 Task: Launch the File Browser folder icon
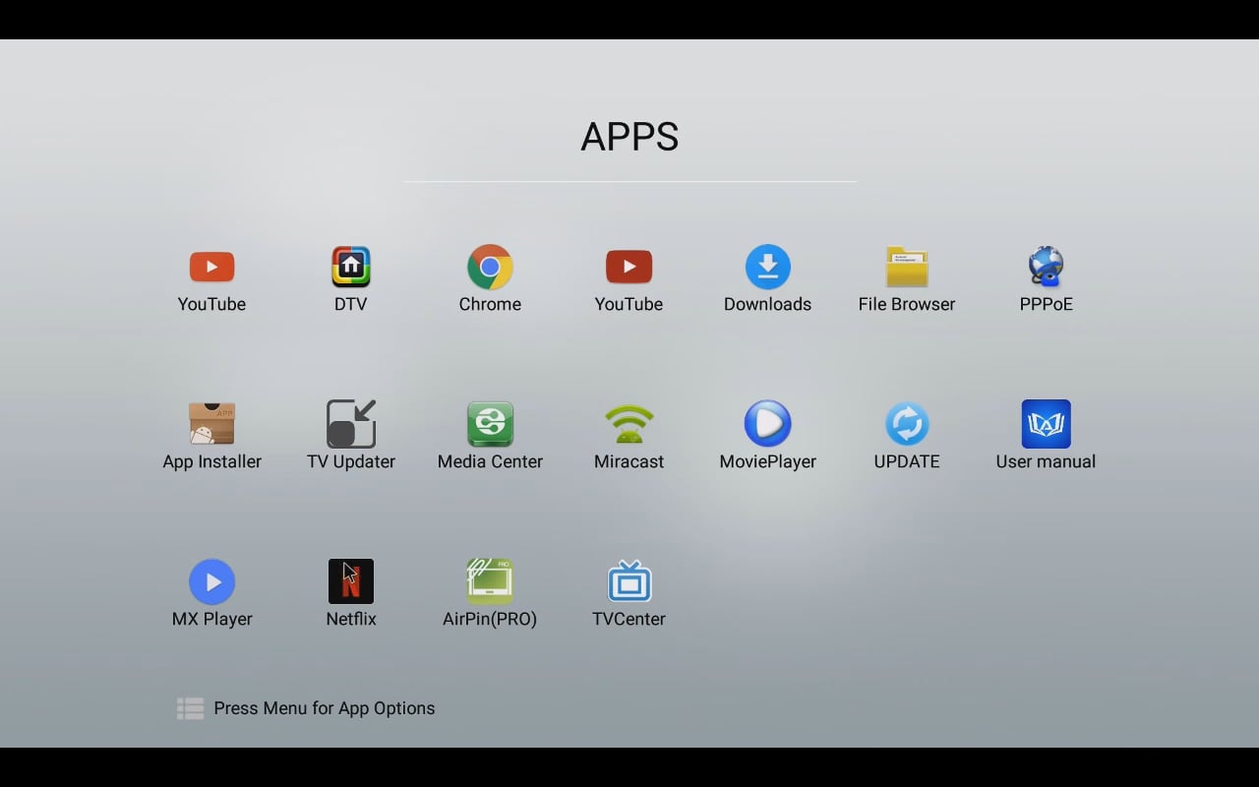click(907, 267)
